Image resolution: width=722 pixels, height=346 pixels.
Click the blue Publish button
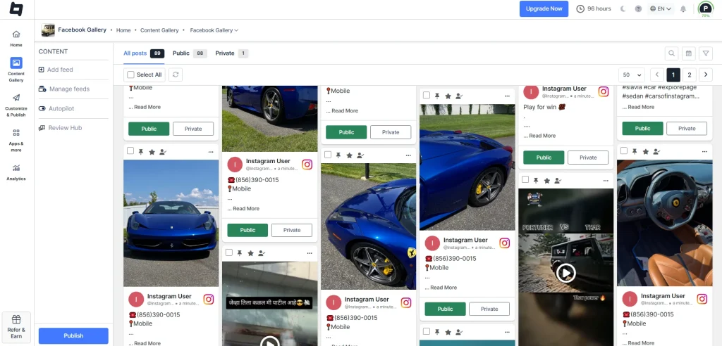pos(73,335)
